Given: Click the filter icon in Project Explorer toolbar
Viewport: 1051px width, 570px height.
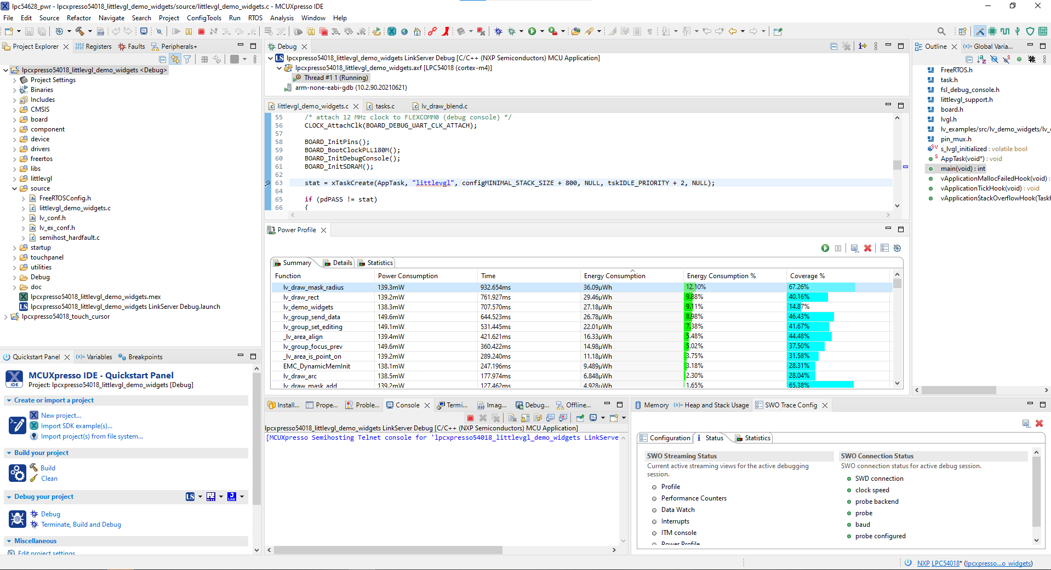Looking at the screenshot, I should click(x=187, y=59).
